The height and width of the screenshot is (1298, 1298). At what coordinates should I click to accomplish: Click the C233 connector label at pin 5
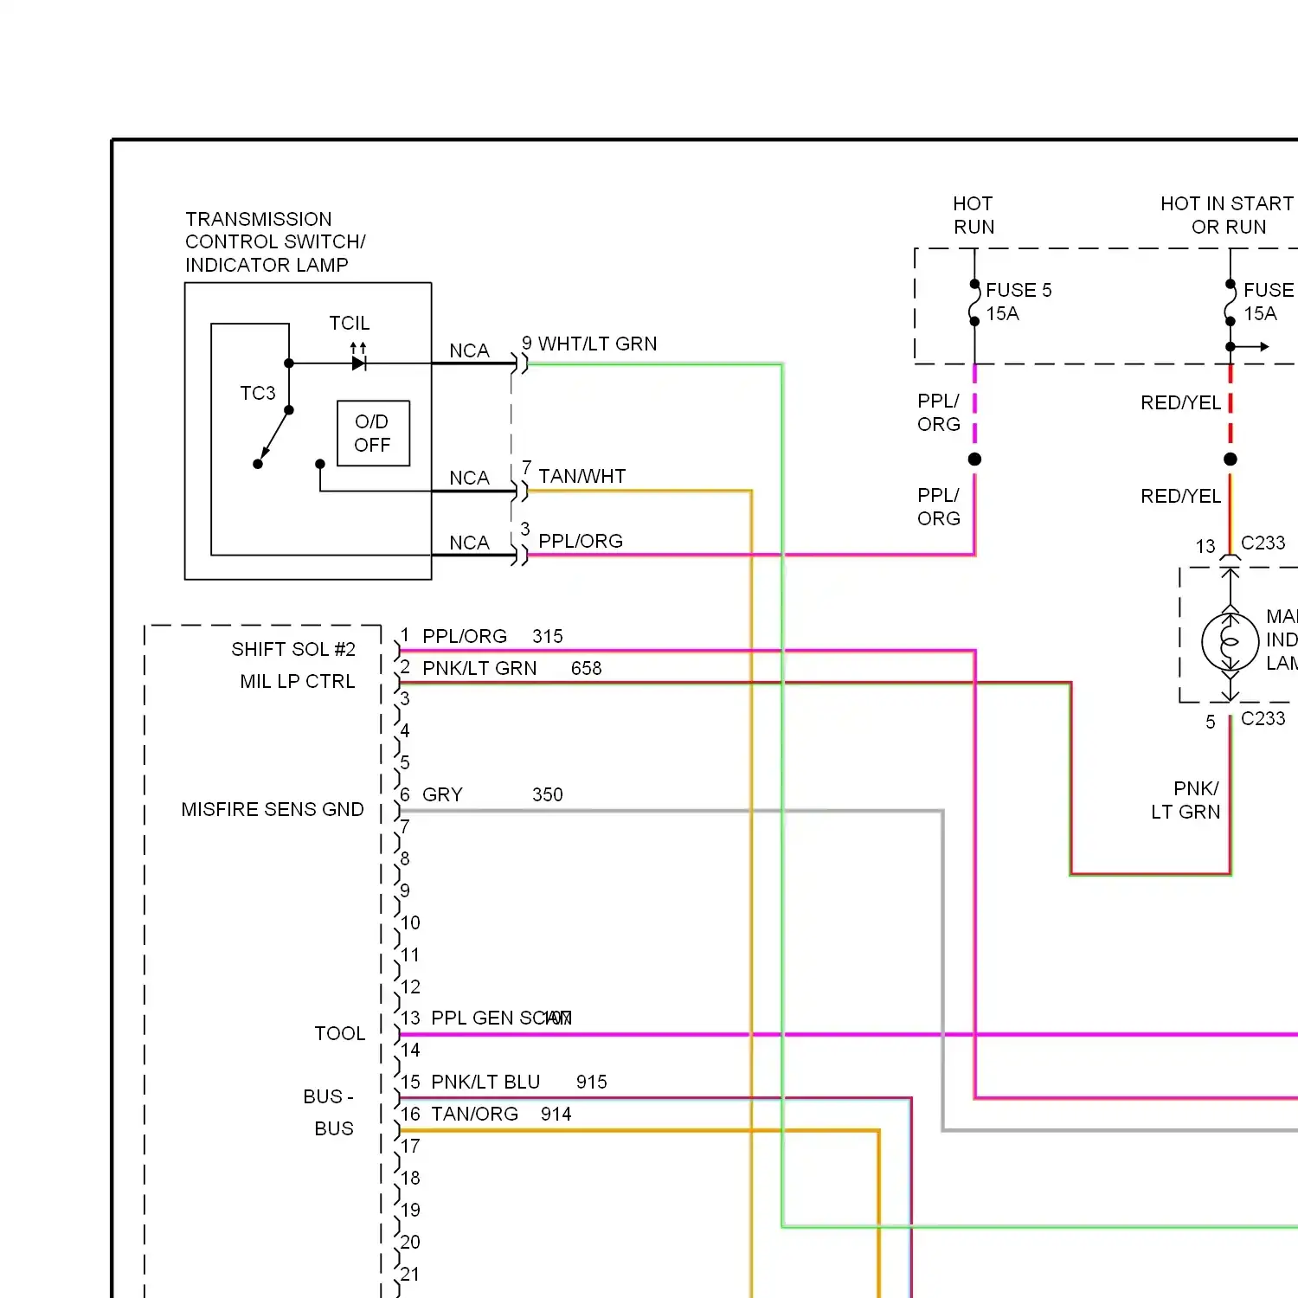pos(1263,718)
